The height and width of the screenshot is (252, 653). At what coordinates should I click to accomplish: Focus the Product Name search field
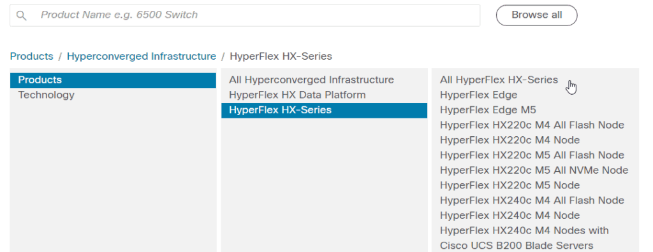coord(245,15)
